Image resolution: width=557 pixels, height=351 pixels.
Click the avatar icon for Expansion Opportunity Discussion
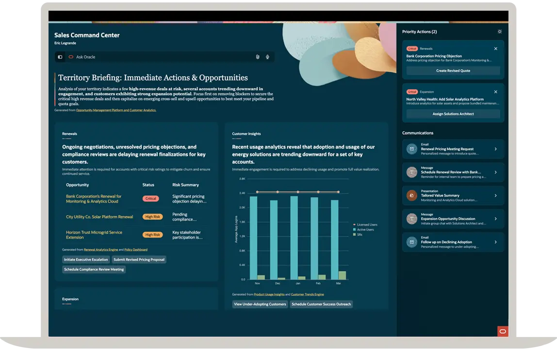(x=412, y=219)
